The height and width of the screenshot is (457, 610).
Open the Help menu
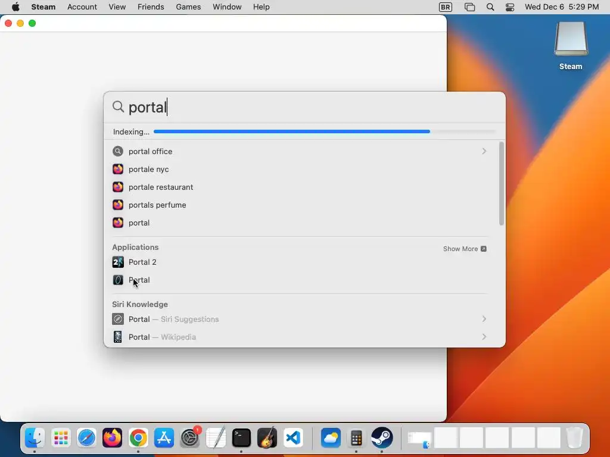coord(262,7)
